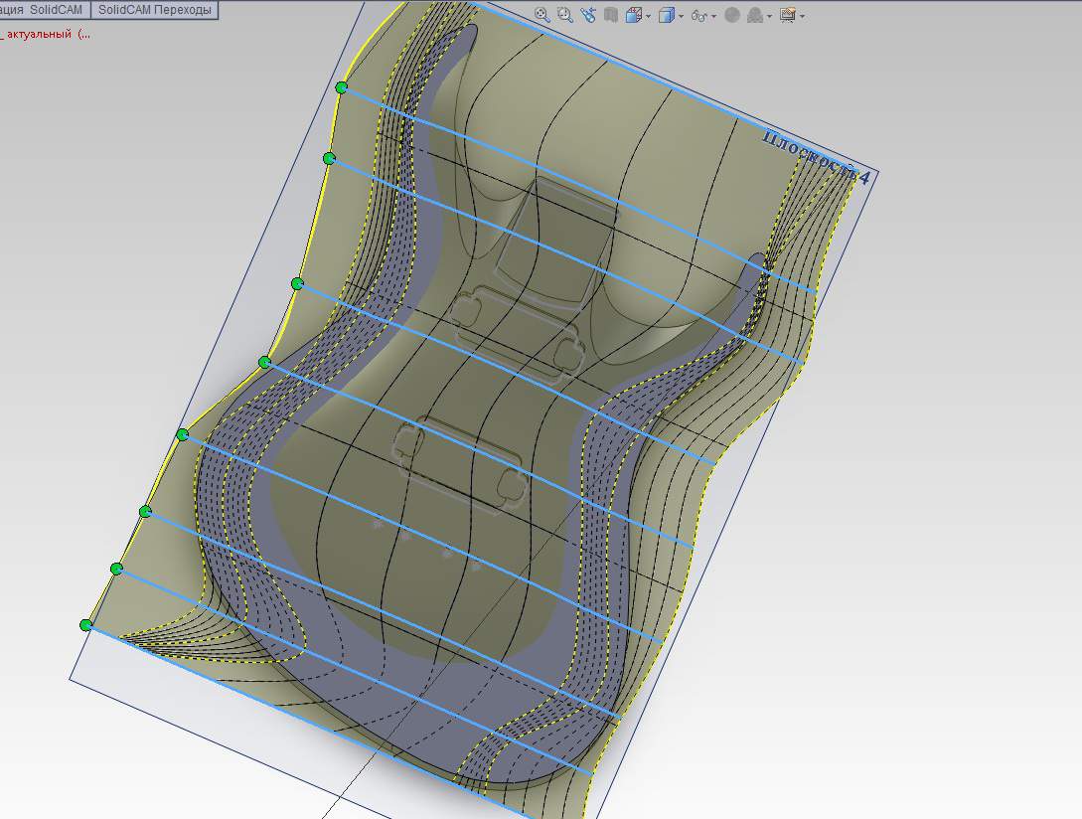
Task: Click the Display Style box icon
Action: pos(666,15)
